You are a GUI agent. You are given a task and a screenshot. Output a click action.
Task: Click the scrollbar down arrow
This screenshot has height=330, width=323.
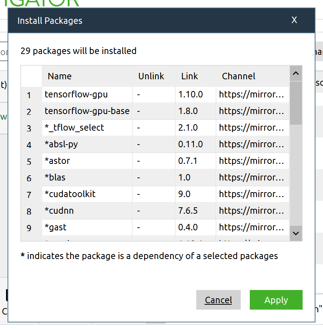296,233
